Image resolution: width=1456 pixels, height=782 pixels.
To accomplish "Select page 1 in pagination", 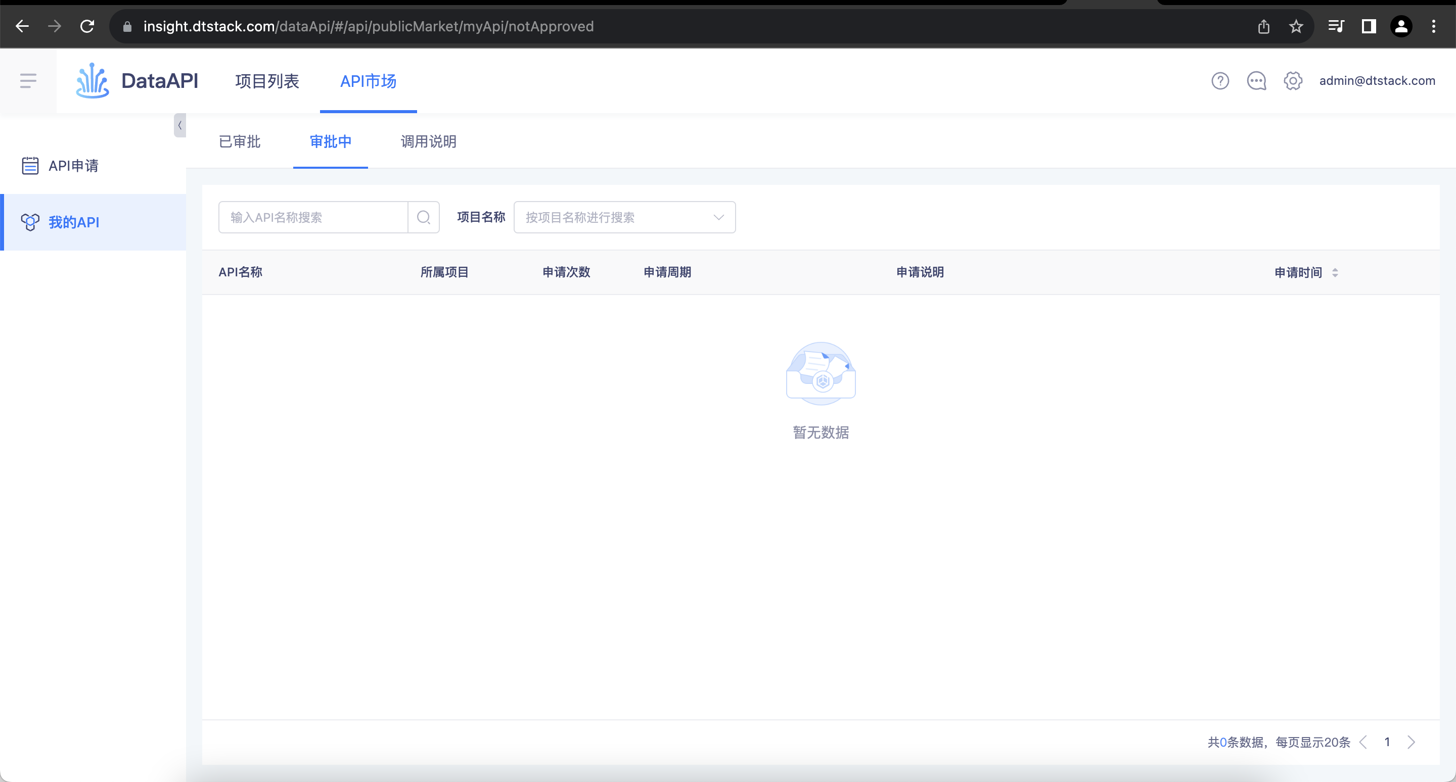I will [x=1387, y=742].
